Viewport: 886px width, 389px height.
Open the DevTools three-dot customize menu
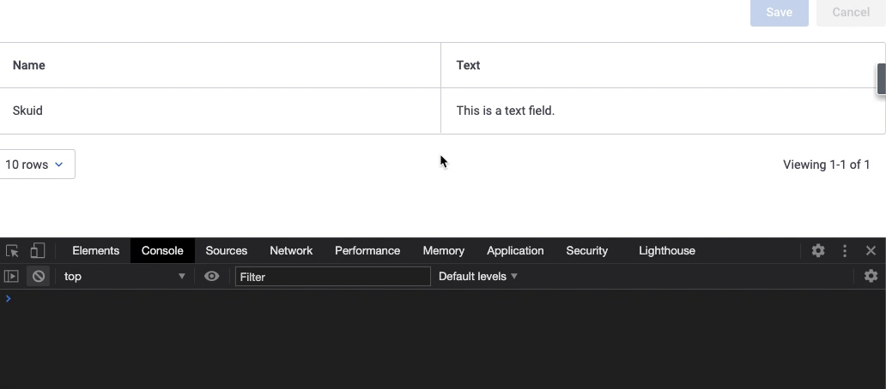pyautogui.click(x=845, y=251)
